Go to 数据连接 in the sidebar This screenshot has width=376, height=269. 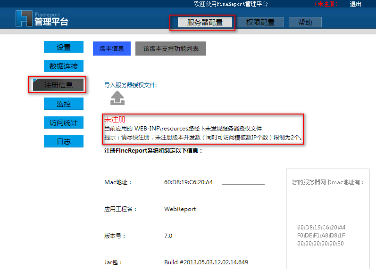coord(64,66)
